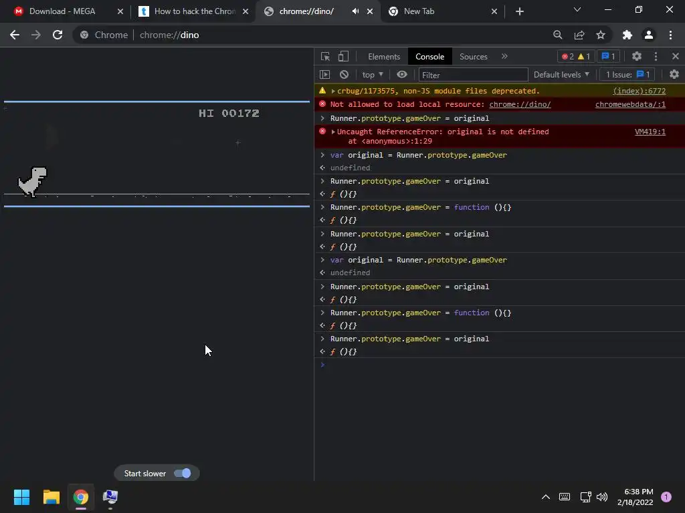Viewport: 685px width, 513px height.
Task: Switch to the New Tab tab
Action: click(442, 11)
